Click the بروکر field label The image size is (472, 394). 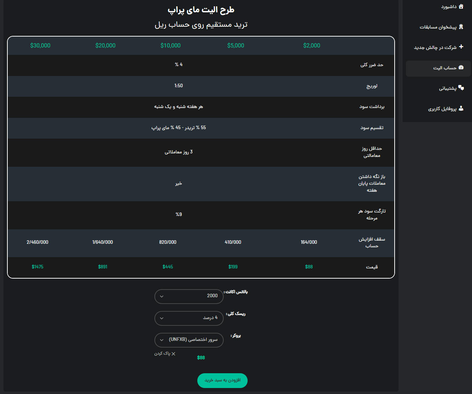pyautogui.click(x=236, y=336)
